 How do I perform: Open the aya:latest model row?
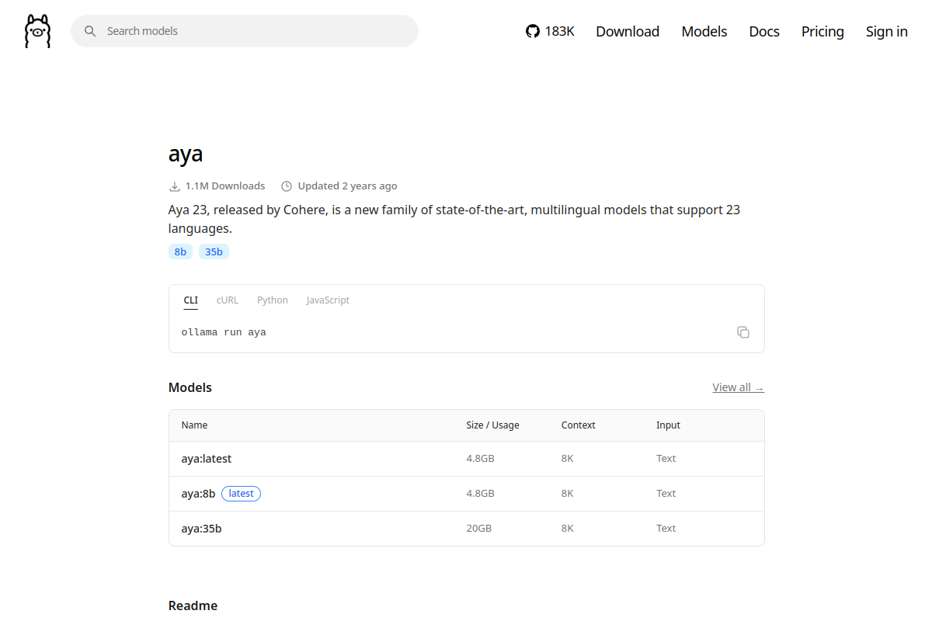tap(467, 459)
